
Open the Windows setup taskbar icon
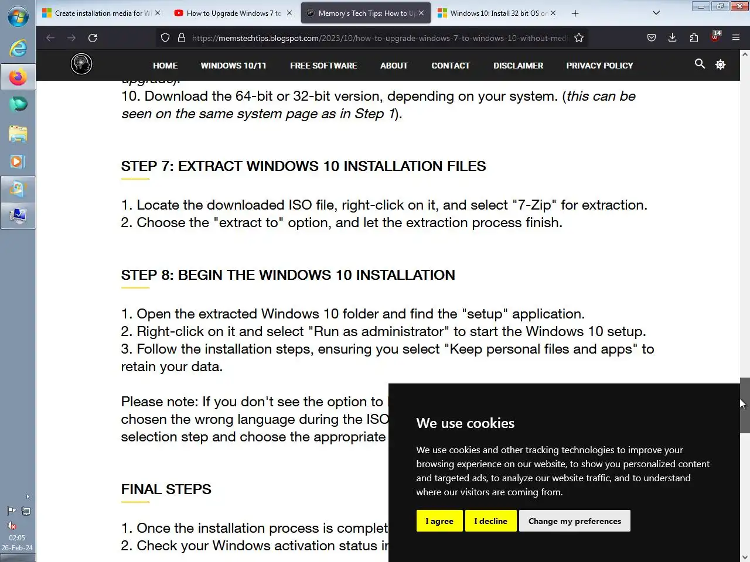pos(18,189)
